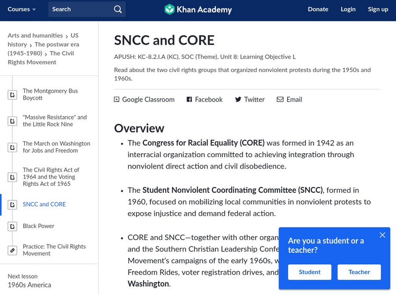Click the Donate menu item
This screenshot has height=295, width=396.
pos(318,9)
